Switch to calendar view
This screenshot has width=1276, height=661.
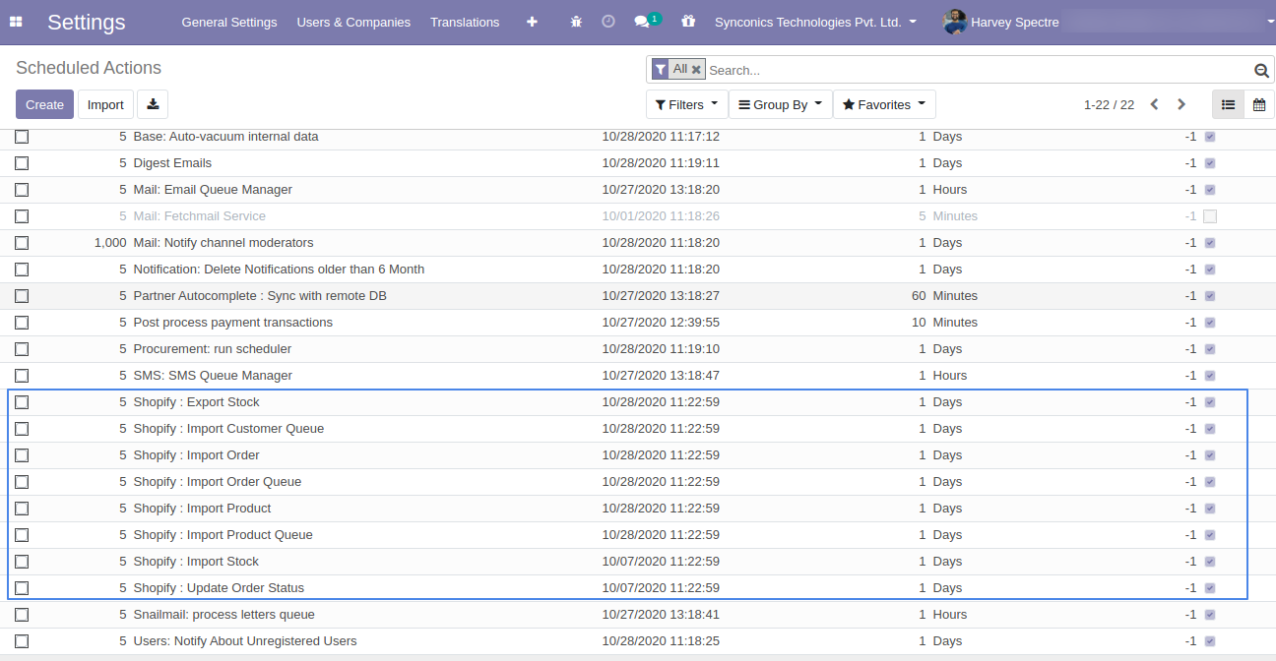pyautogui.click(x=1258, y=104)
